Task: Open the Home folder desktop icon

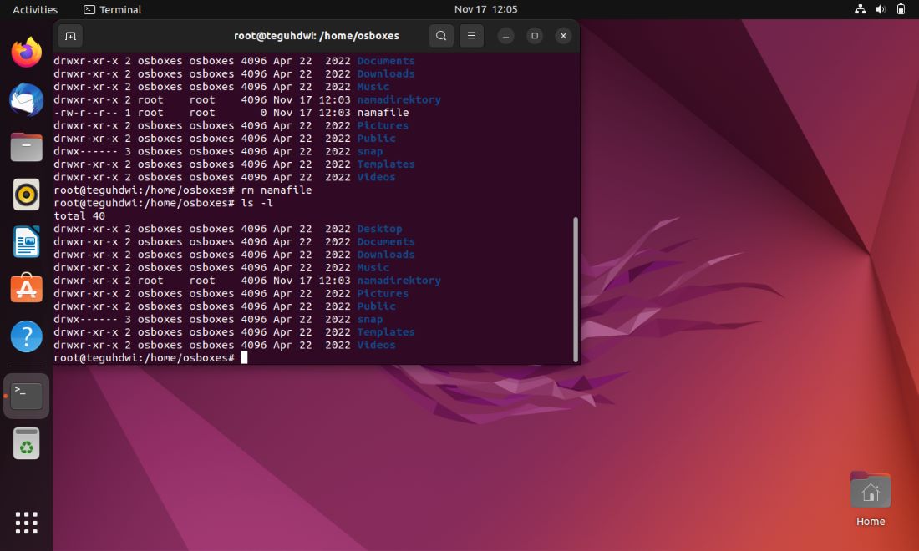Action: pos(871,499)
